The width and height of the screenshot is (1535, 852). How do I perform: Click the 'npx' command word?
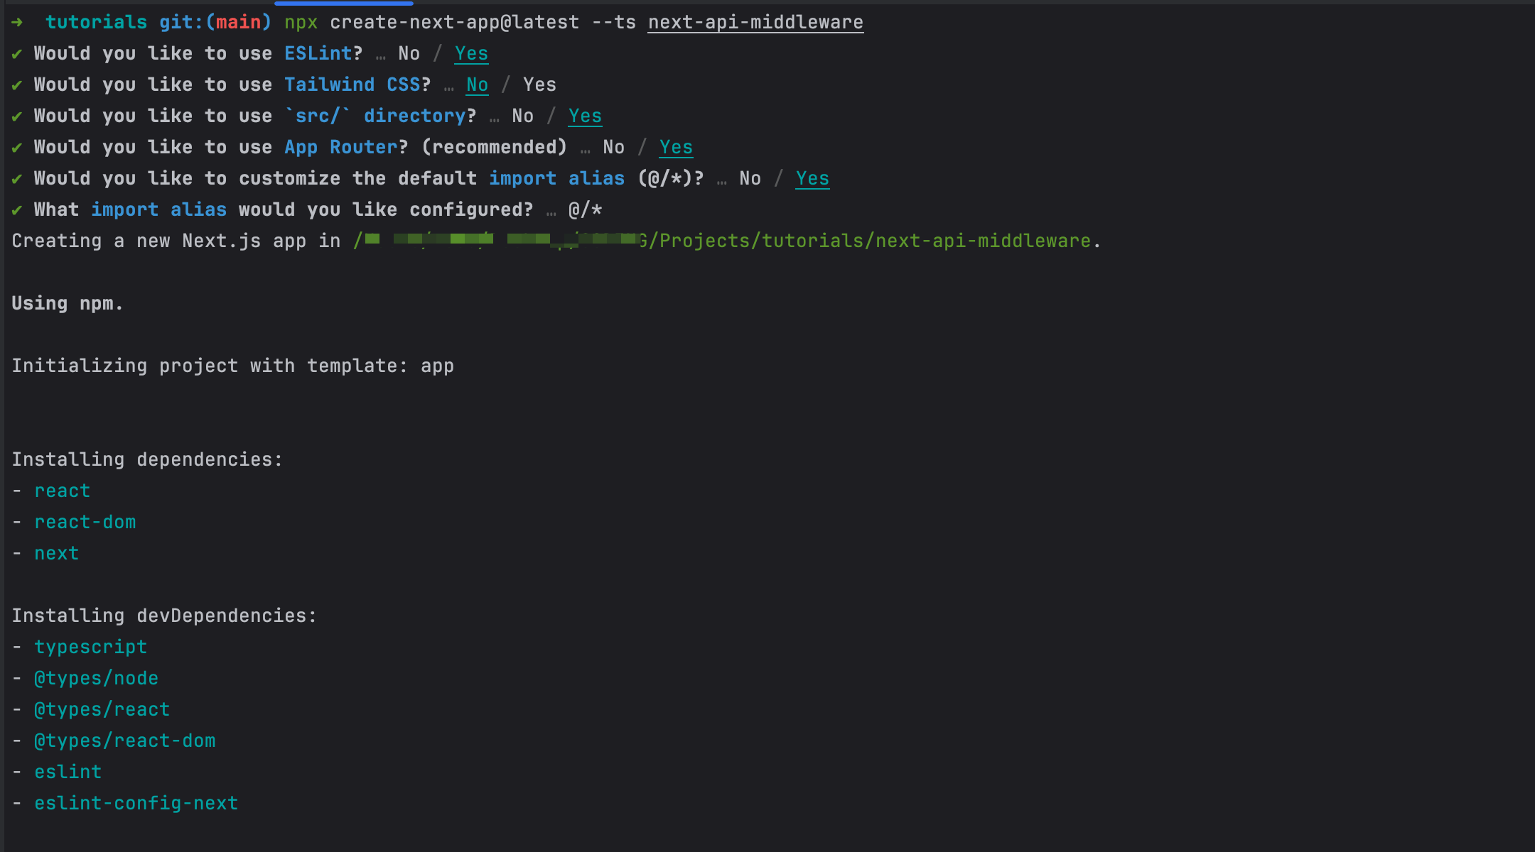(301, 22)
